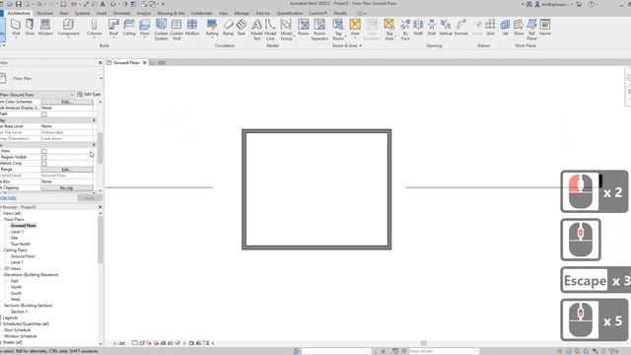Choose the Model Text tool
This screenshot has width=631, height=355.
click(x=256, y=30)
